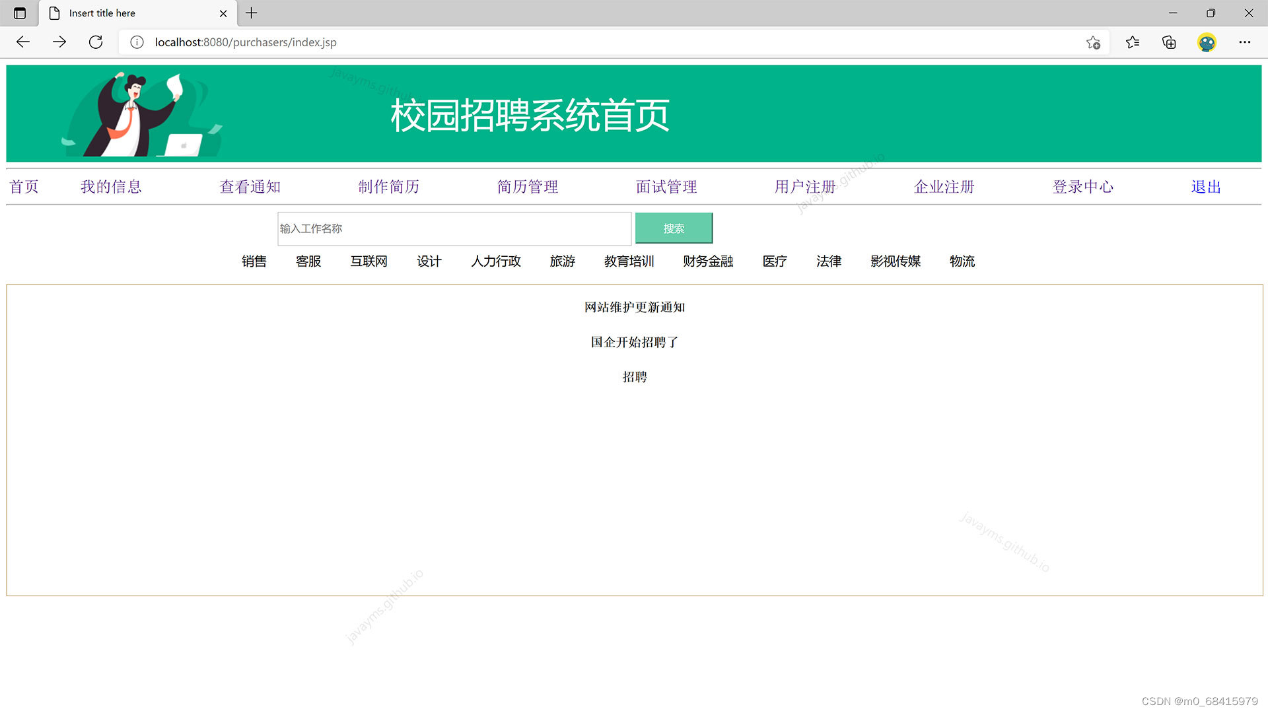Click the forward navigation arrow
This screenshot has height=713, width=1268.
click(59, 42)
